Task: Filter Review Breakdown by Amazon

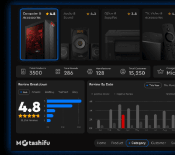Action: tap(36, 92)
